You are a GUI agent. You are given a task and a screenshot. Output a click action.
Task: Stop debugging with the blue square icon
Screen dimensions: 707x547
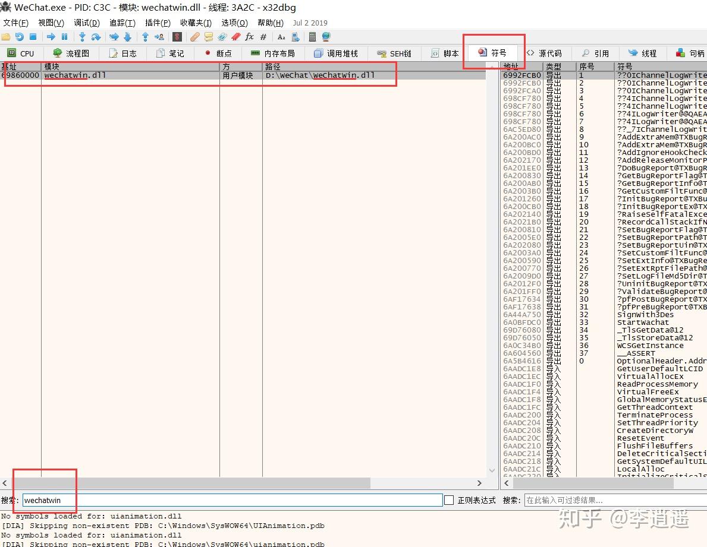(x=33, y=37)
